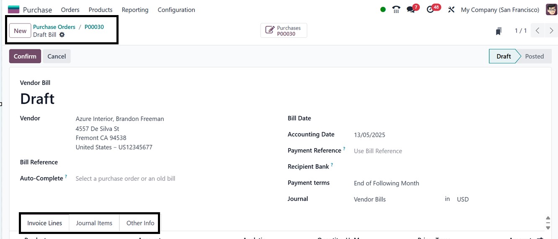Open the Orders menu
Image resolution: width=558 pixels, height=239 pixels.
pos(70,10)
